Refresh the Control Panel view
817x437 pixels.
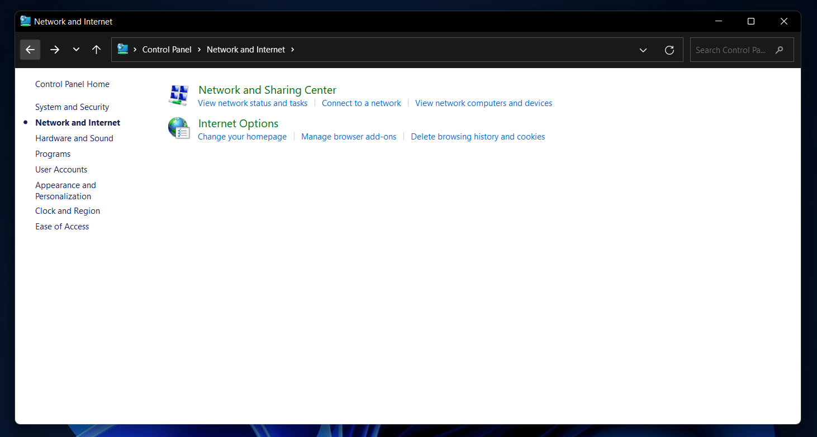click(669, 50)
